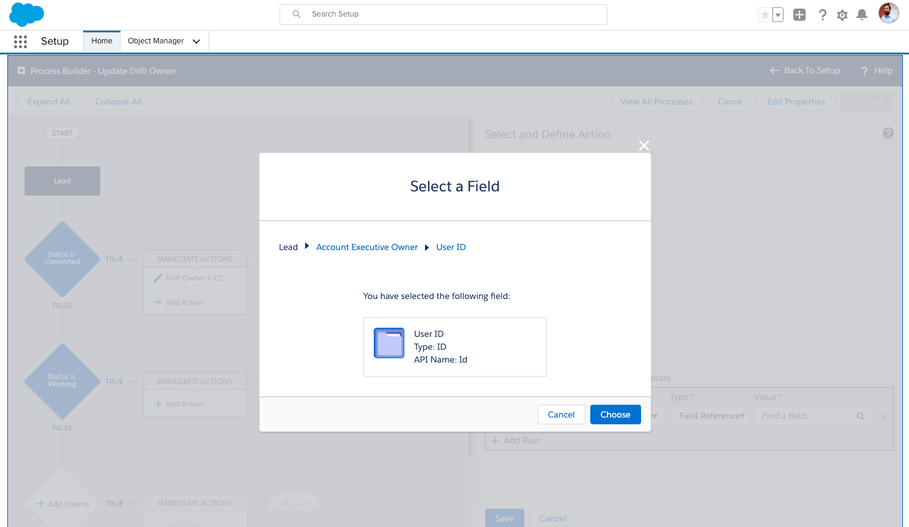Click Account Executive Owner breadcrumb link
This screenshot has width=909, height=527.
(367, 247)
